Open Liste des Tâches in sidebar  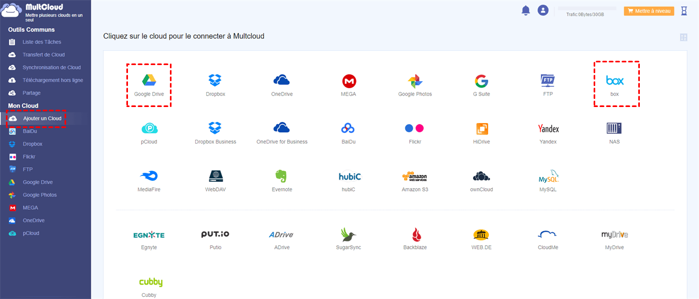tap(42, 42)
